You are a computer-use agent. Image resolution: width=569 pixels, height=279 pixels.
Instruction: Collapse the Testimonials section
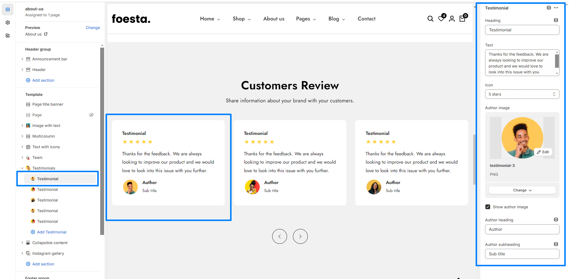pyautogui.click(x=22, y=168)
